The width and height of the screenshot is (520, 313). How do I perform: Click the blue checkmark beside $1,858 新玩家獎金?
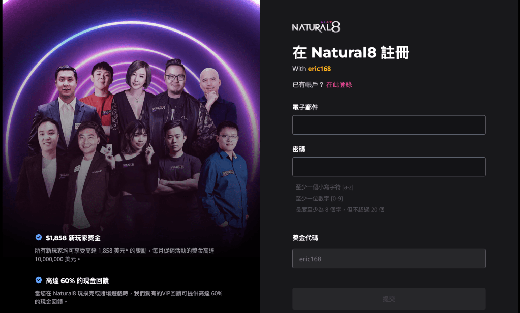point(39,237)
